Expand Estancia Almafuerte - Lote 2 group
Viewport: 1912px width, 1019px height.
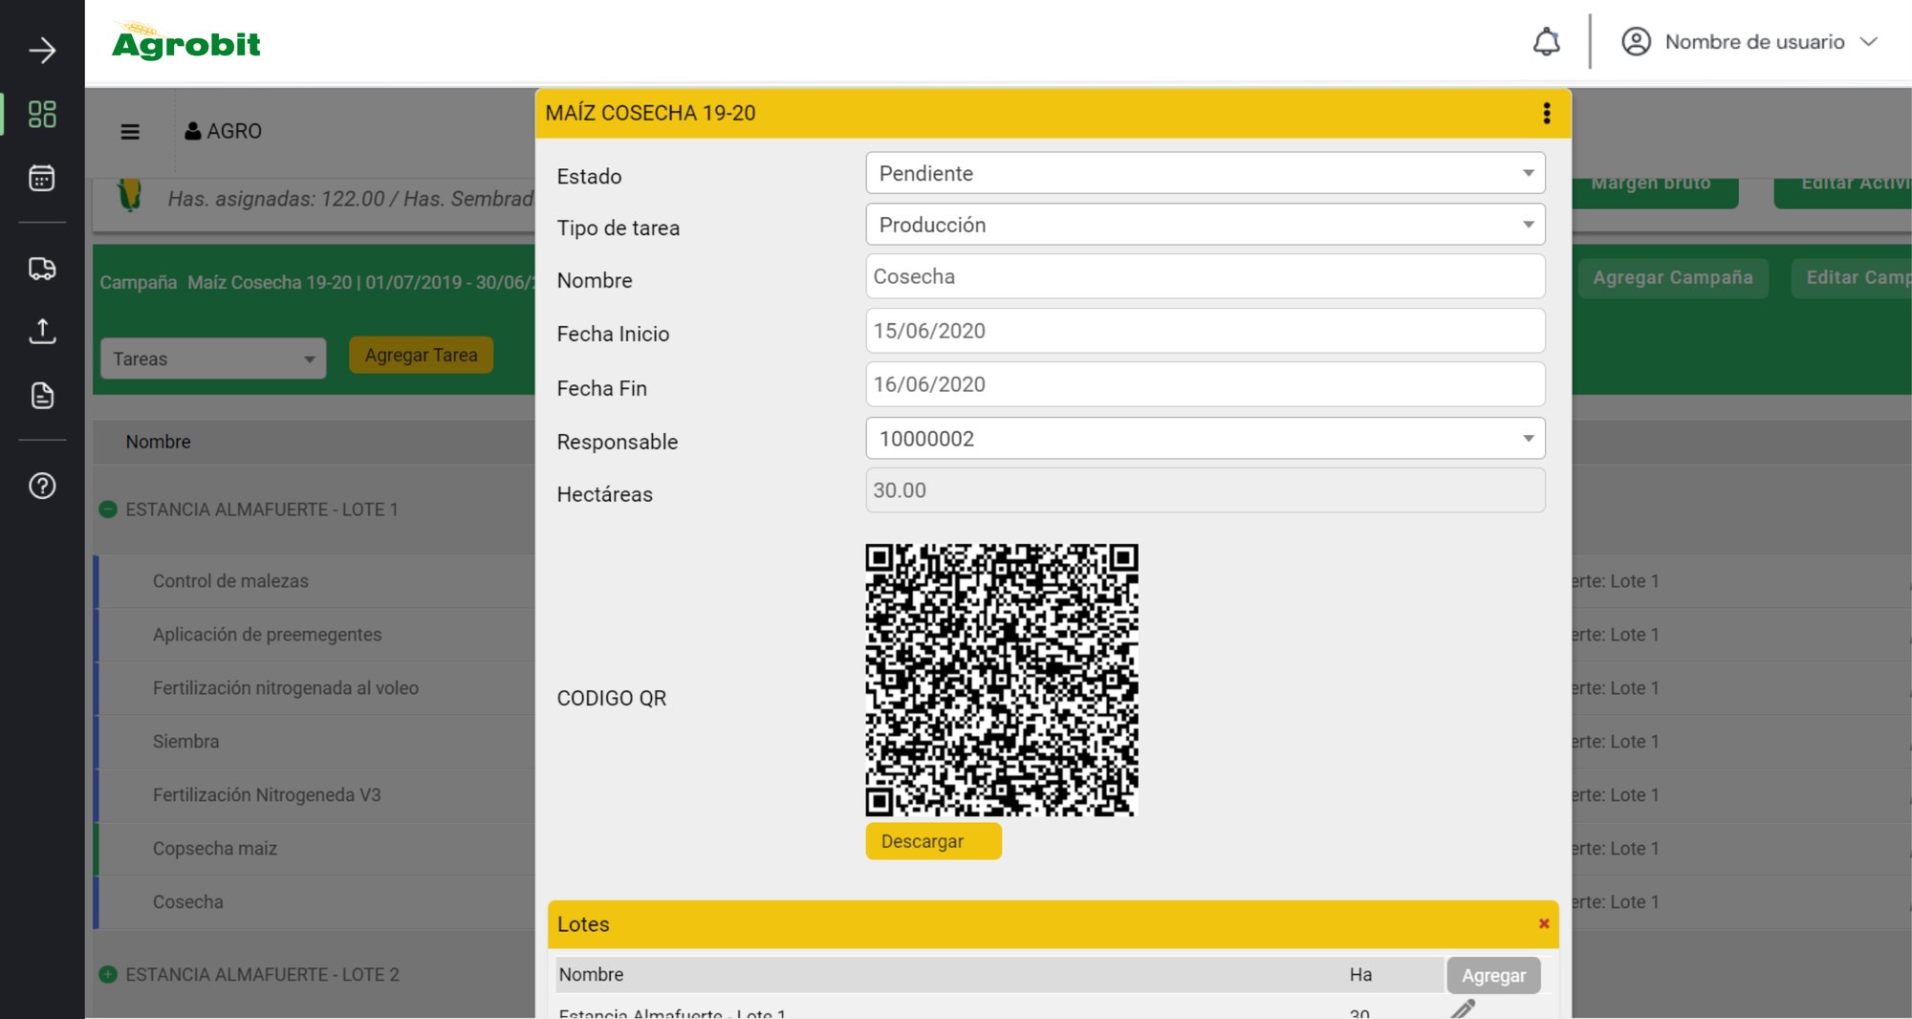108,974
